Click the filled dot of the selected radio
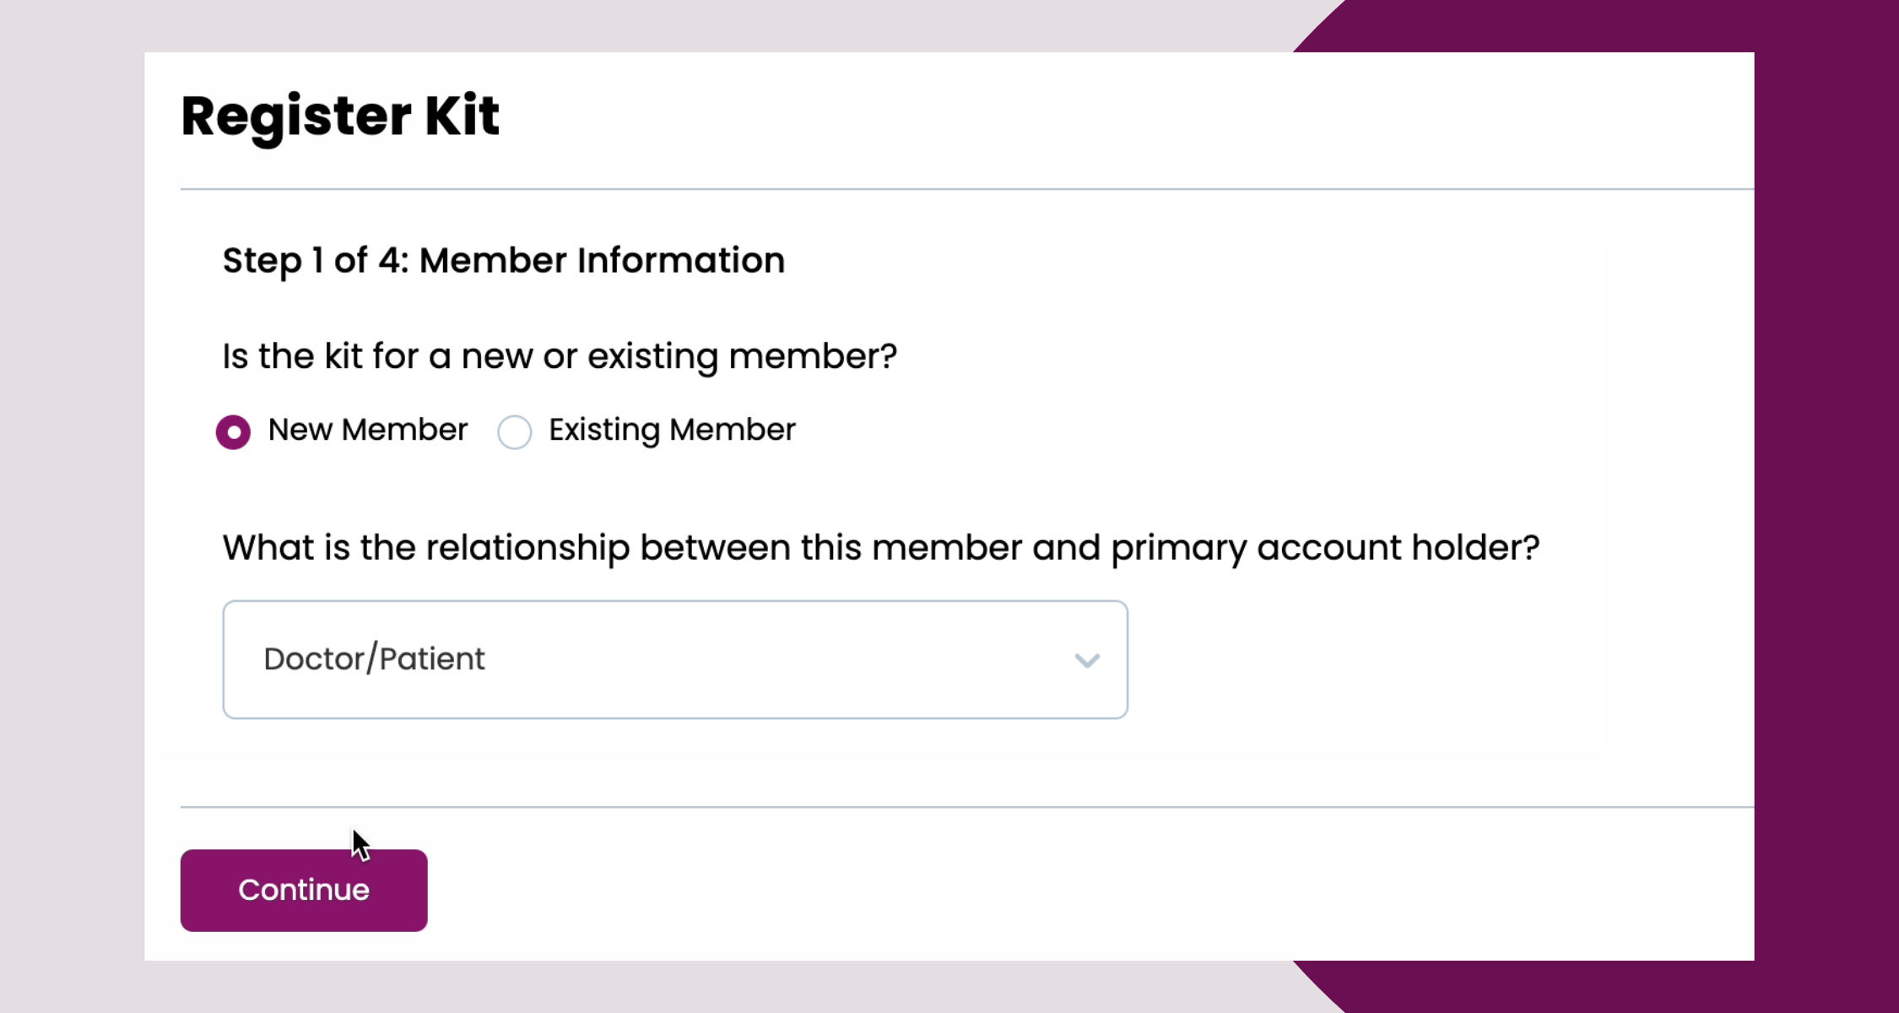 (233, 432)
